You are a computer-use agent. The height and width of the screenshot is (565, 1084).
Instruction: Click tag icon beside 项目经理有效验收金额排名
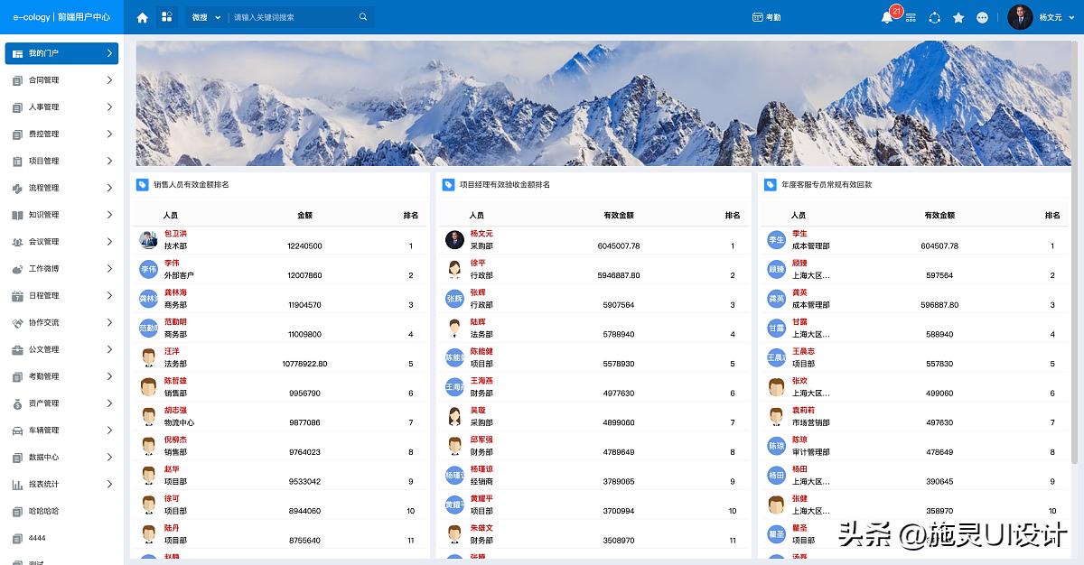tap(448, 185)
